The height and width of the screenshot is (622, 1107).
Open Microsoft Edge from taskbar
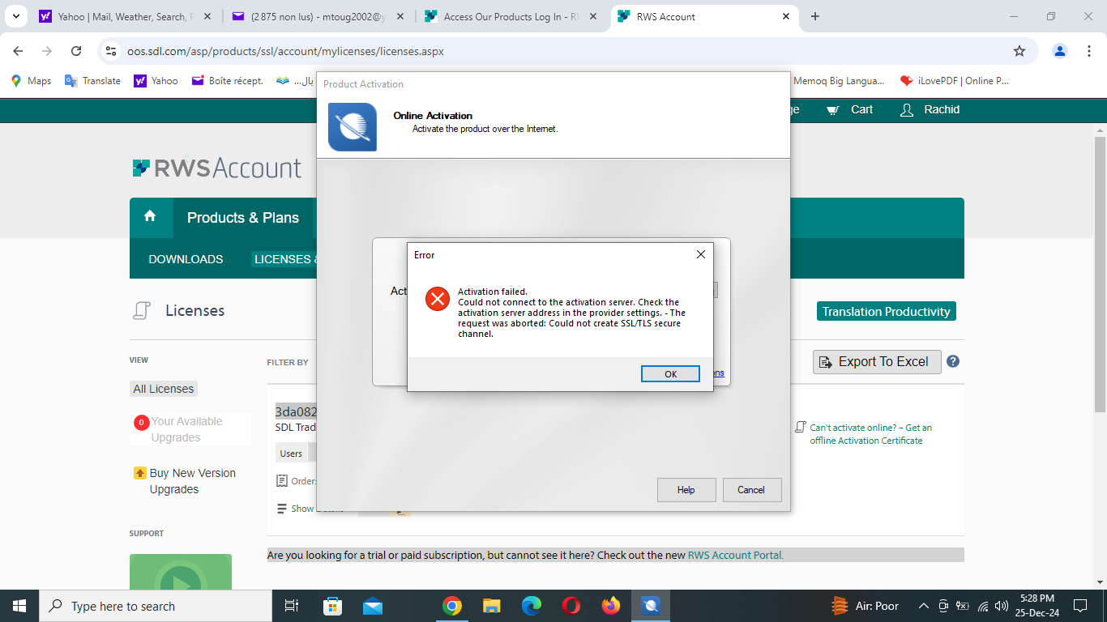(532, 606)
